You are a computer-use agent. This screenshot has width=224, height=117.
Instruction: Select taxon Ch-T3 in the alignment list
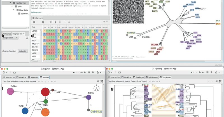tap(35, 47)
